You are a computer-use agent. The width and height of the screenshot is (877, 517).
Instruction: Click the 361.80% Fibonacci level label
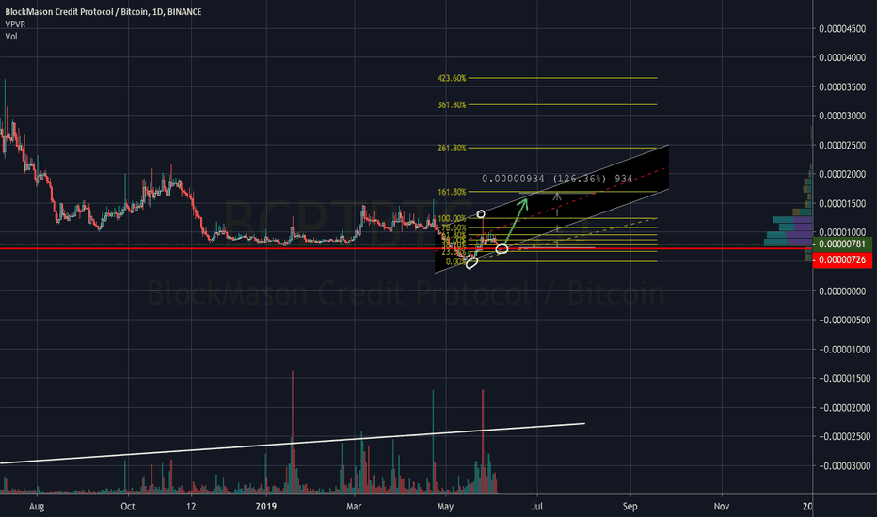point(452,104)
